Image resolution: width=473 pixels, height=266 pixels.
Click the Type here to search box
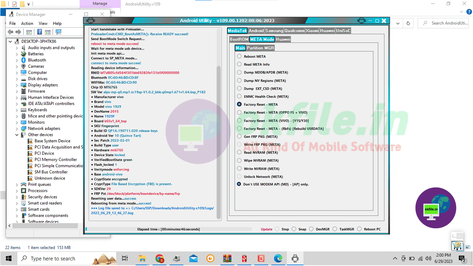coord(67,258)
